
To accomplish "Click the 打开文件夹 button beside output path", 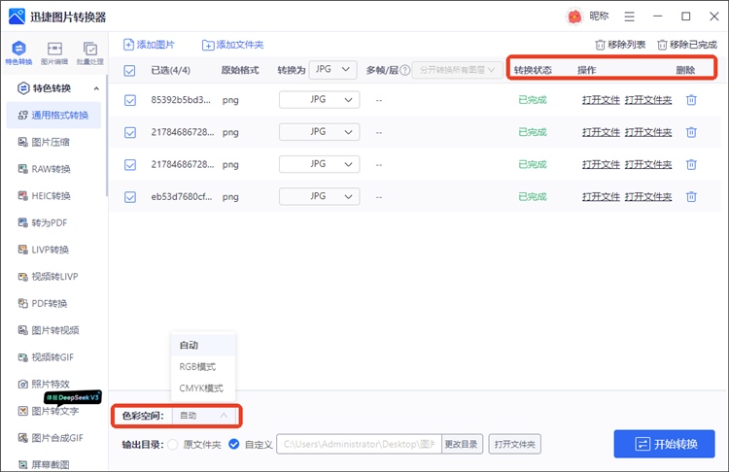I will point(514,444).
